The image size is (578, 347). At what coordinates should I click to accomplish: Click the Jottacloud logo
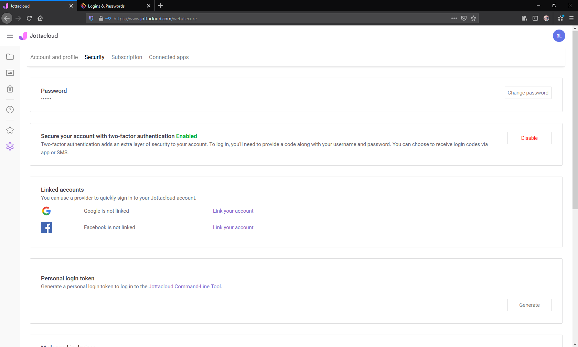tap(38, 36)
